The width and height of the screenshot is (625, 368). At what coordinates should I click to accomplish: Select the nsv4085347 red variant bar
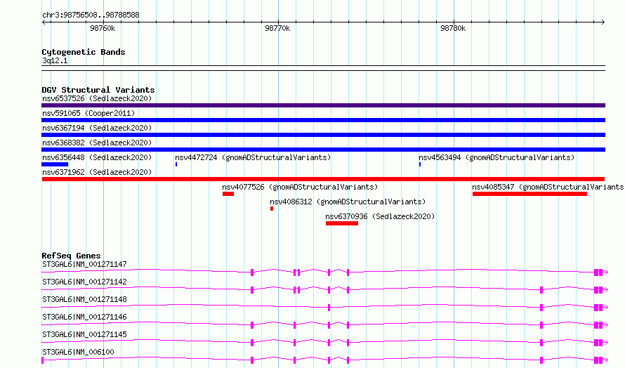[x=529, y=194]
